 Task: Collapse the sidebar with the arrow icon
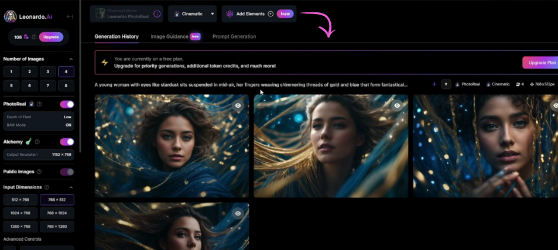coord(70,17)
